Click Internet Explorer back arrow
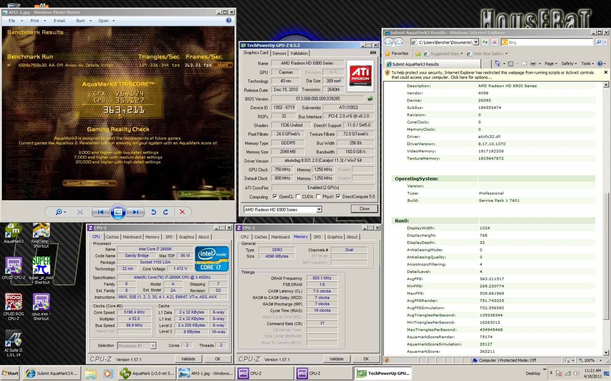The width and height of the screenshot is (611, 381). pyautogui.click(x=389, y=42)
